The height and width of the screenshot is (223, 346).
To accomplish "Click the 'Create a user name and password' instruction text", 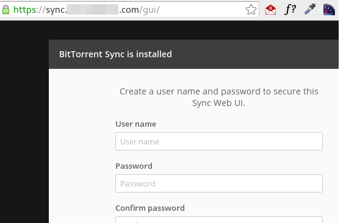I will tap(219, 97).
